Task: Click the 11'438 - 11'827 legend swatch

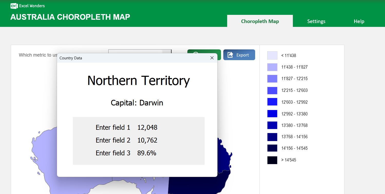Action: click(x=272, y=67)
